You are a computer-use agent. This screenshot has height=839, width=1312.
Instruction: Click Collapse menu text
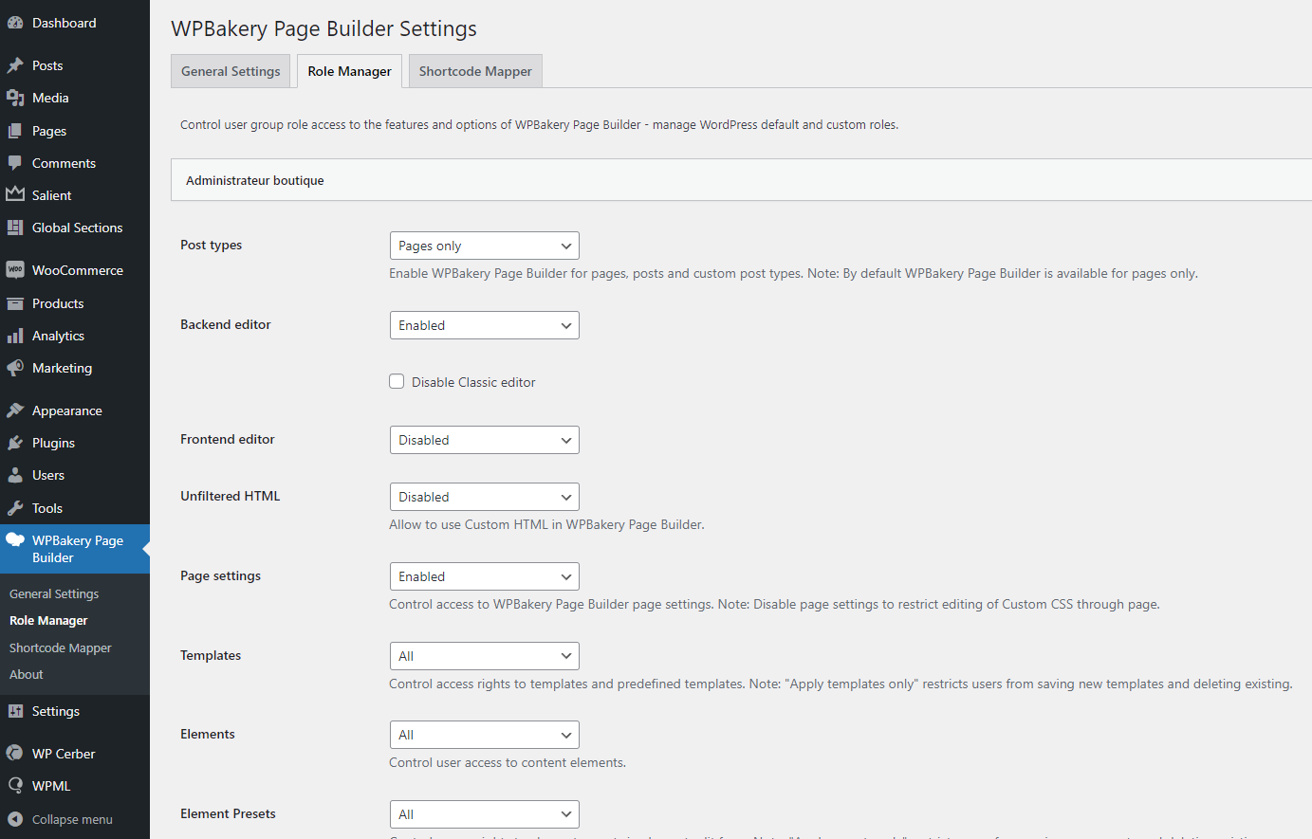click(x=72, y=819)
